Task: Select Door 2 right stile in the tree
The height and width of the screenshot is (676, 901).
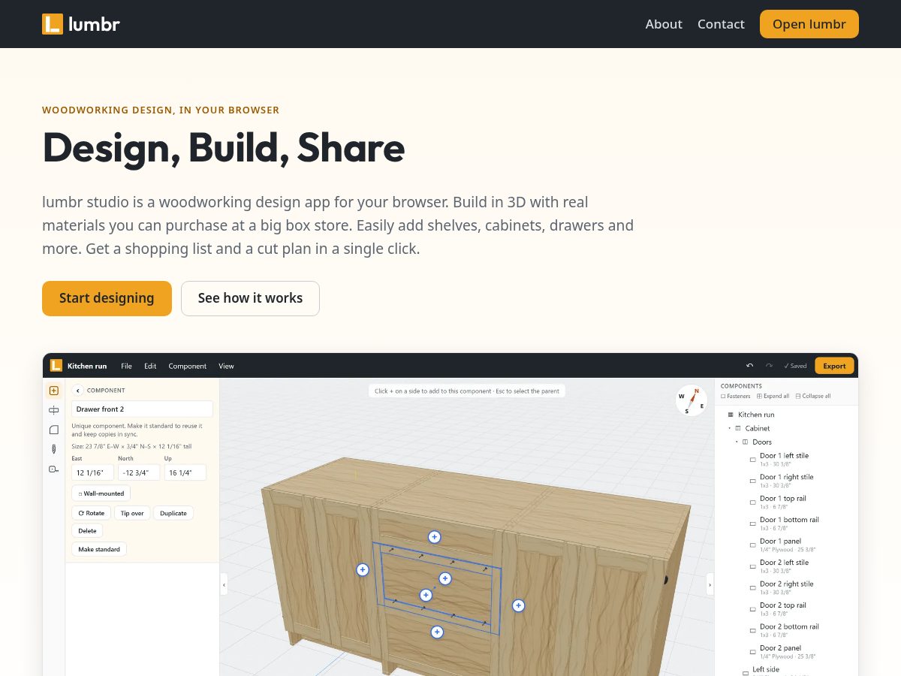Action: pyautogui.click(x=786, y=584)
